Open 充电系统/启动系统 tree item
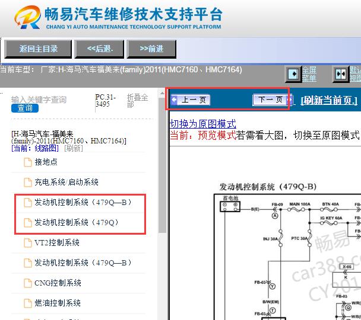361x320 pixels. click(x=66, y=182)
